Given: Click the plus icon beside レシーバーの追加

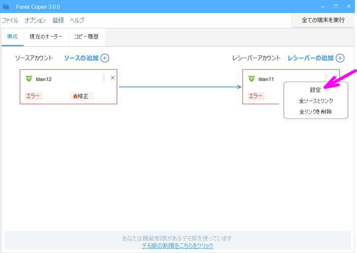Looking at the screenshot, I should tap(340, 58).
